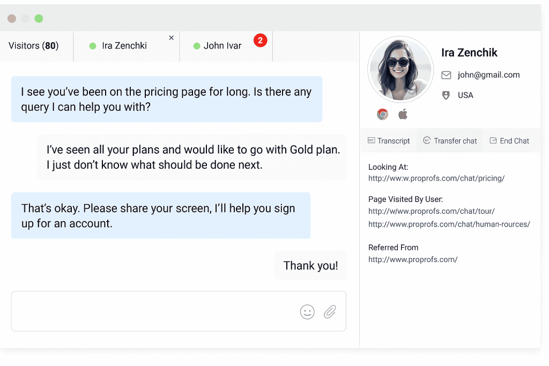Click the Apple device icon
This screenshot has width=549, height=366.
pos(403,114)
